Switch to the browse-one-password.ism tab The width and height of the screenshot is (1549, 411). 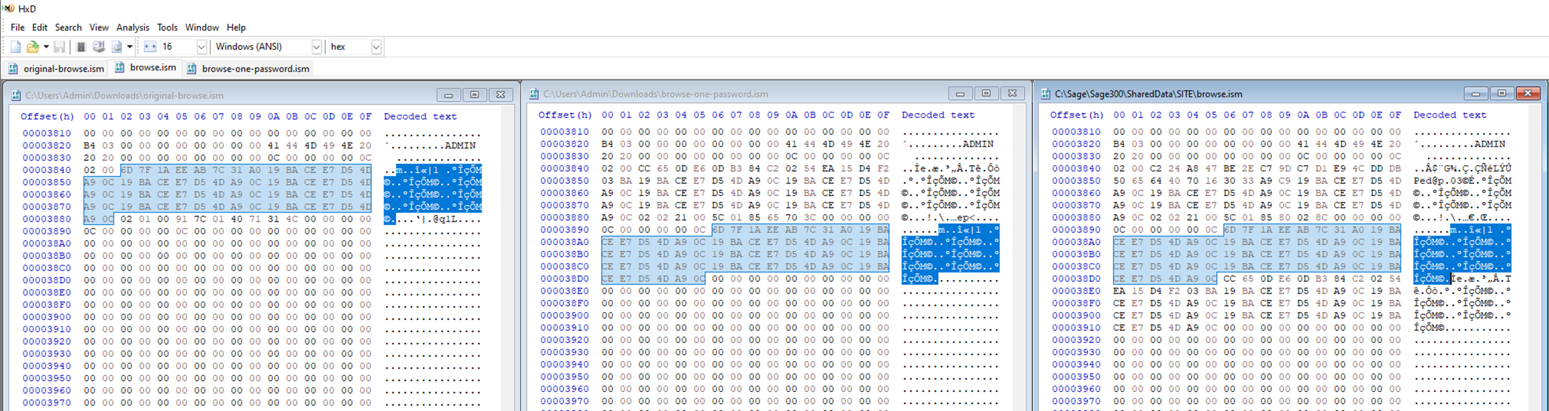(249, 68)
